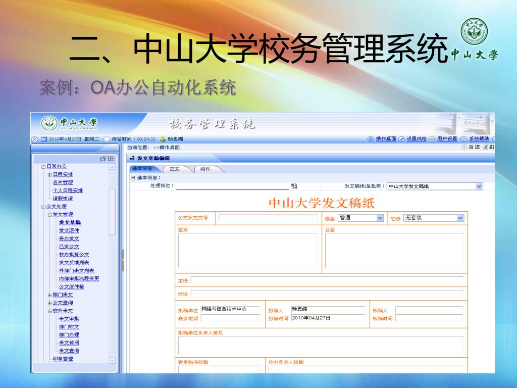517x388 pixels.
Task: Click the collapse header double-arrow icon
Action: (x=35, y=139)
